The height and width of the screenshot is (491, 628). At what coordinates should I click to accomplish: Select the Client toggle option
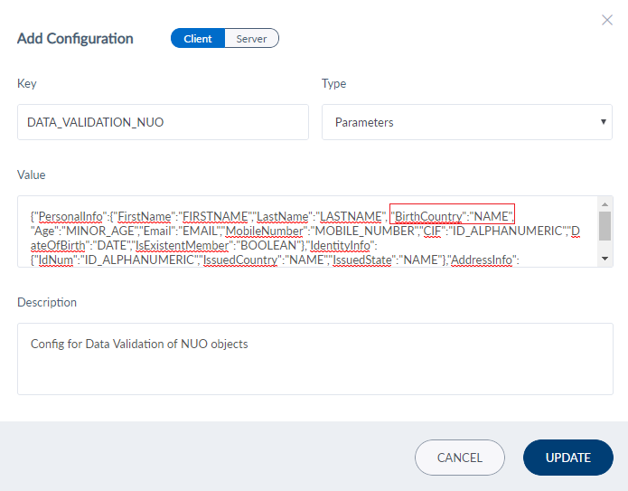coord(197,38)
